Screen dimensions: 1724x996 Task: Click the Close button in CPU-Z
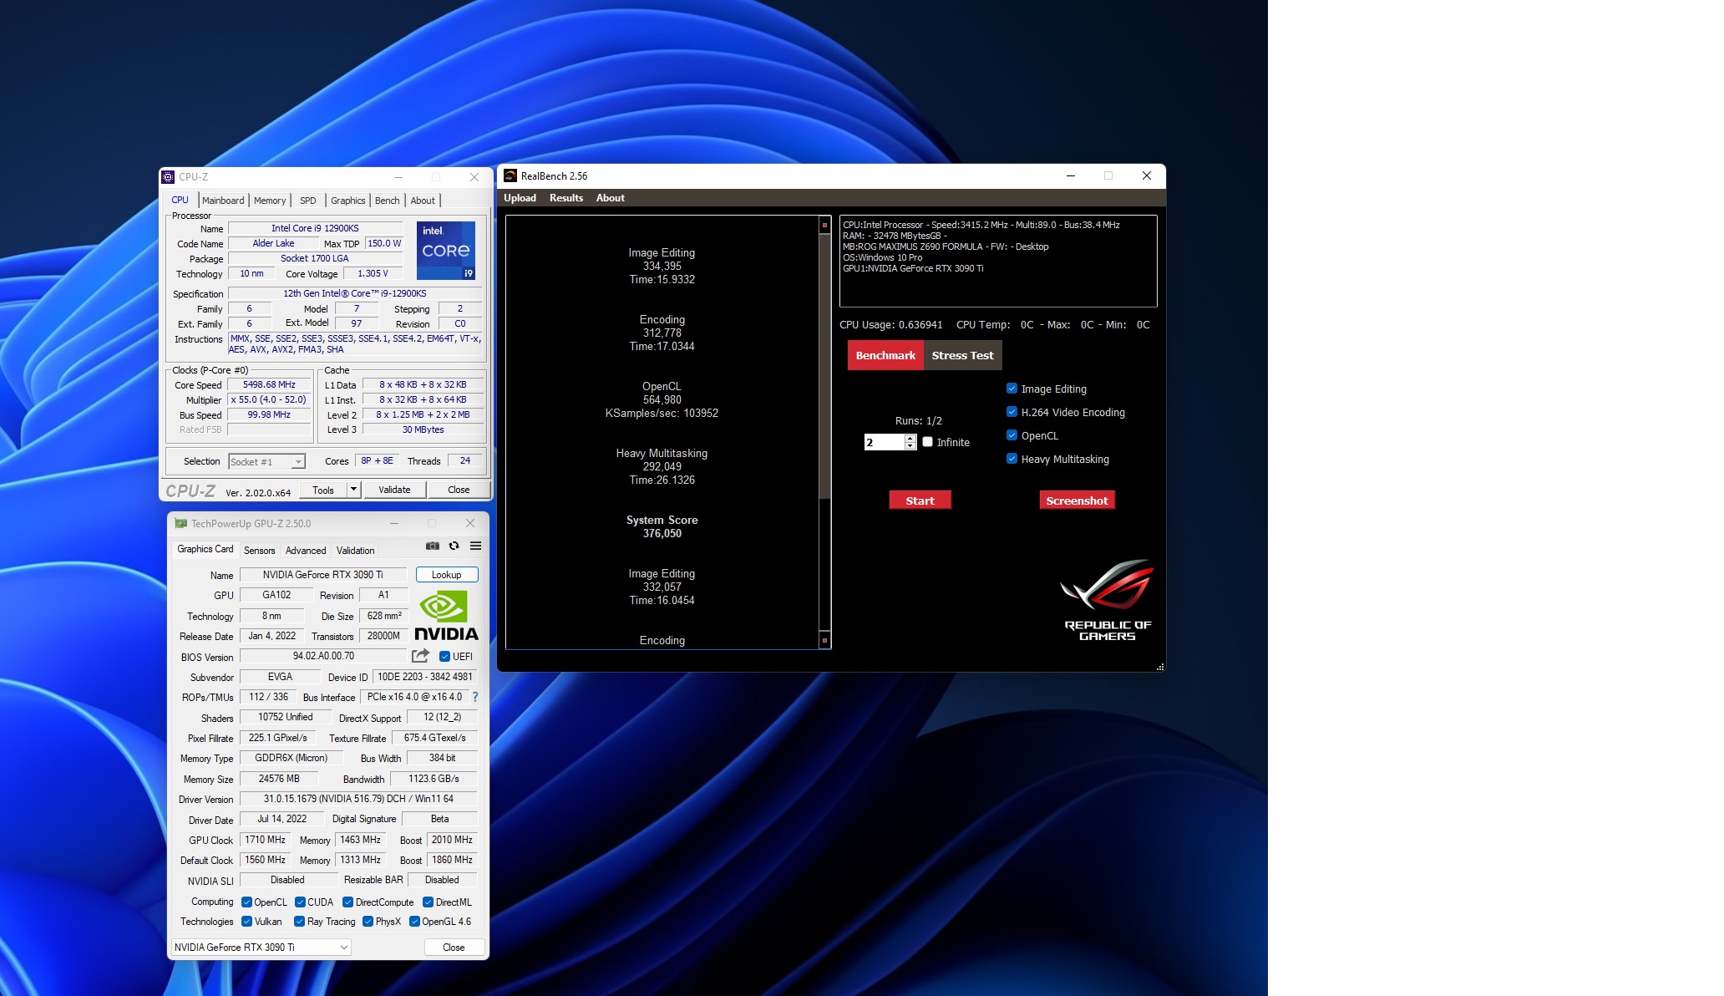(x=459, y=490)
